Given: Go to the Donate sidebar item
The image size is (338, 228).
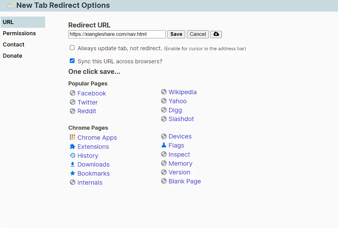Looking at the screenshot, I should point(12,56).
